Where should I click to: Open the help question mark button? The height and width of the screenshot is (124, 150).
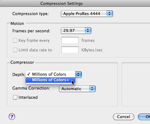point(12,117)
